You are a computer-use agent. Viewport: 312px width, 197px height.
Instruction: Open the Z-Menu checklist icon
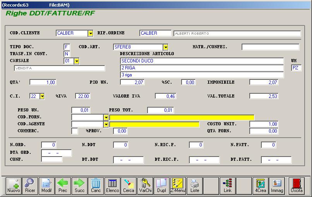(x=178, y=186)
